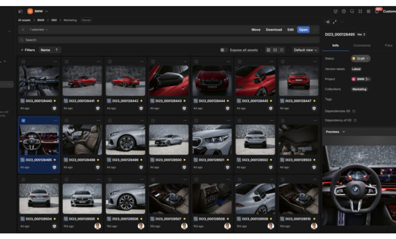The image size is (396, 239).
Task: Collapse the asset details side panel
Action: click(x=327, y=22)
